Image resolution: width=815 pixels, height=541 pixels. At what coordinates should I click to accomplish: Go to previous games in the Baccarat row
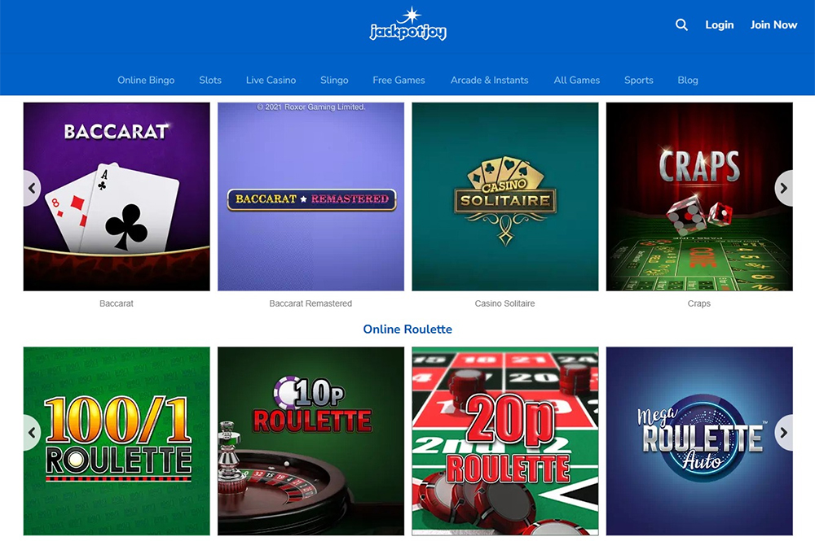point(32,188)
